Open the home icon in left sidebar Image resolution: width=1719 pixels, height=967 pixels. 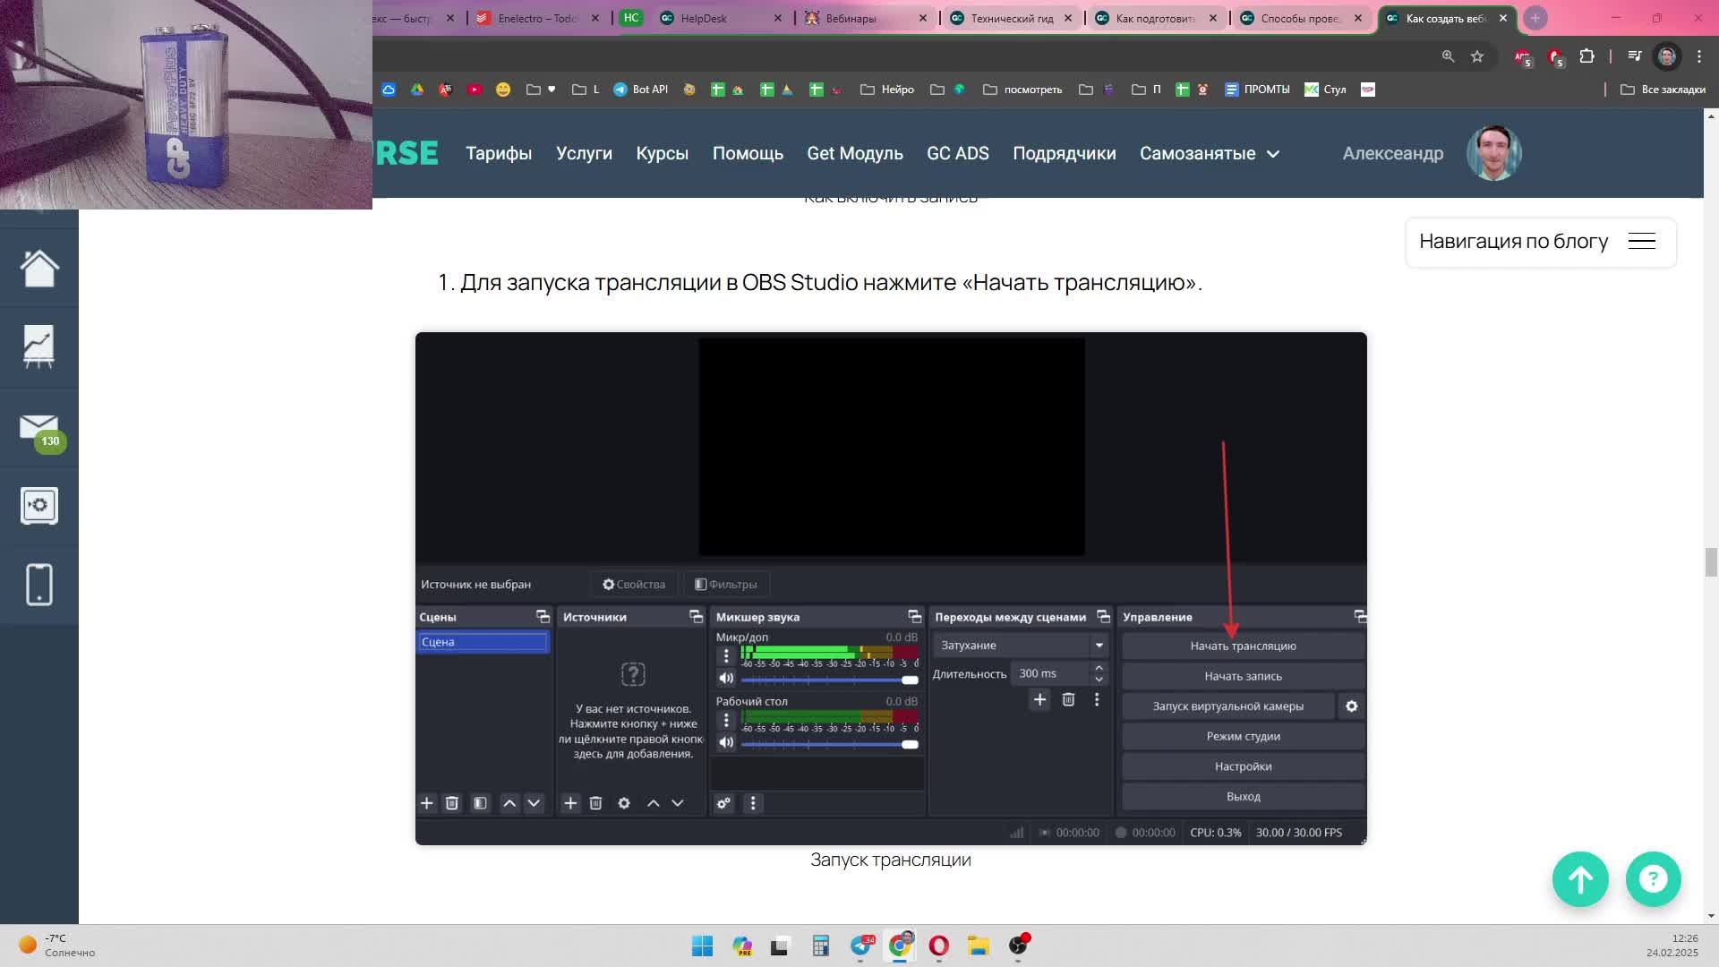(39, 268)
